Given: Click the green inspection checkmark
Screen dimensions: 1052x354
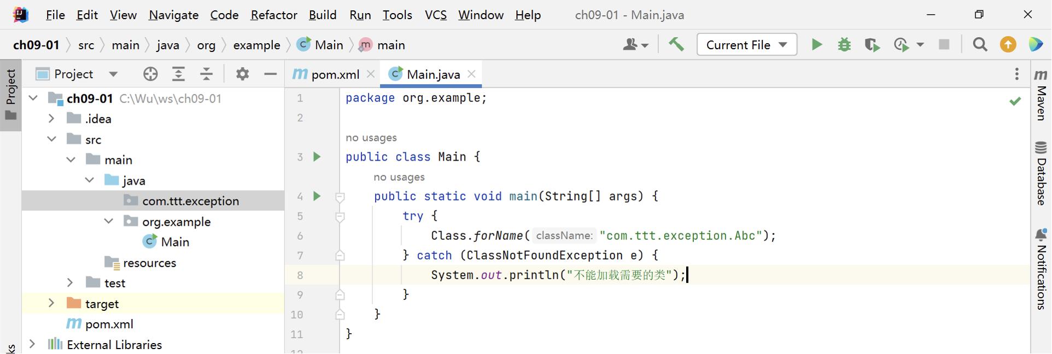Looking at the screenshot, I should tap(1015, 101).
